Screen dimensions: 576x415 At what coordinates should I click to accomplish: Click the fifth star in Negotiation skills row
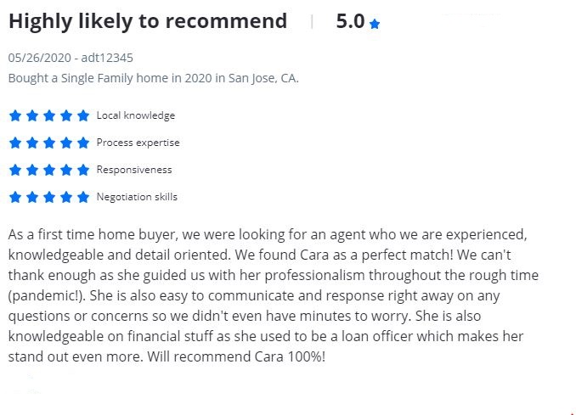[82, 197]
